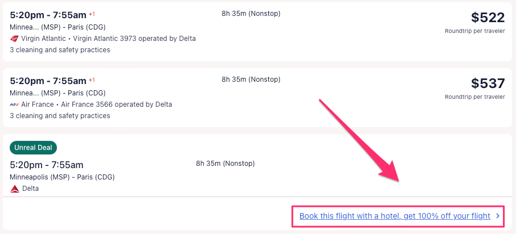The image size is (516, 234).
Task: Click the Air France airline logo icon
Action: (x=14, y=105)
